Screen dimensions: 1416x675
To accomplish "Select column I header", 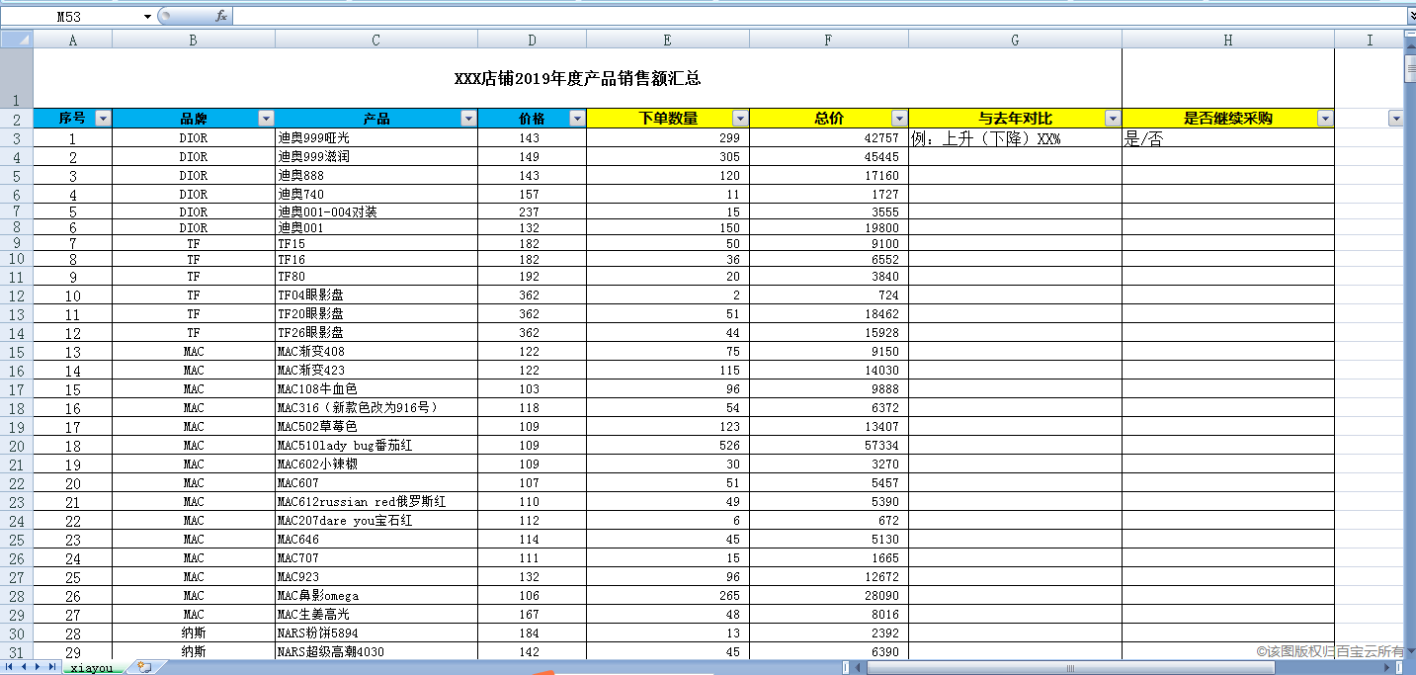I will point(1370,40).
